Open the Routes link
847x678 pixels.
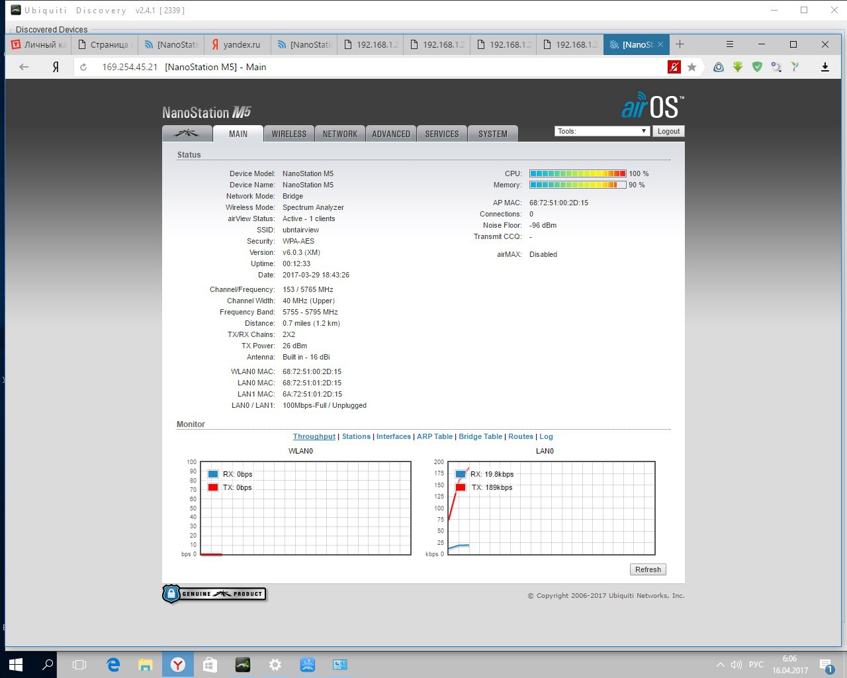[521, 436]
